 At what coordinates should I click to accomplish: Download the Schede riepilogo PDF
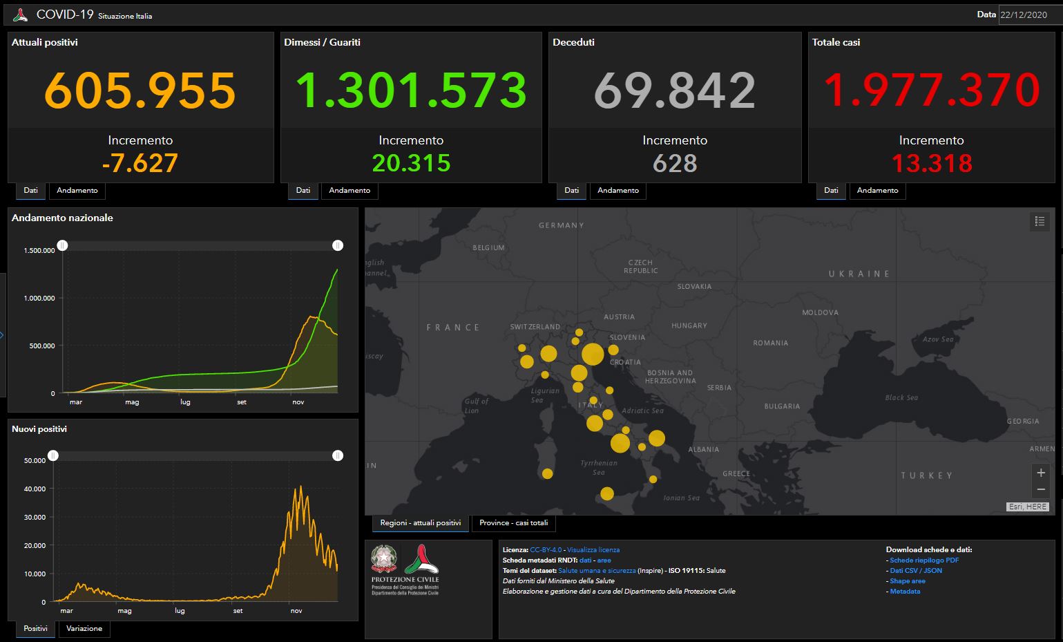click(x=924, y=560)
